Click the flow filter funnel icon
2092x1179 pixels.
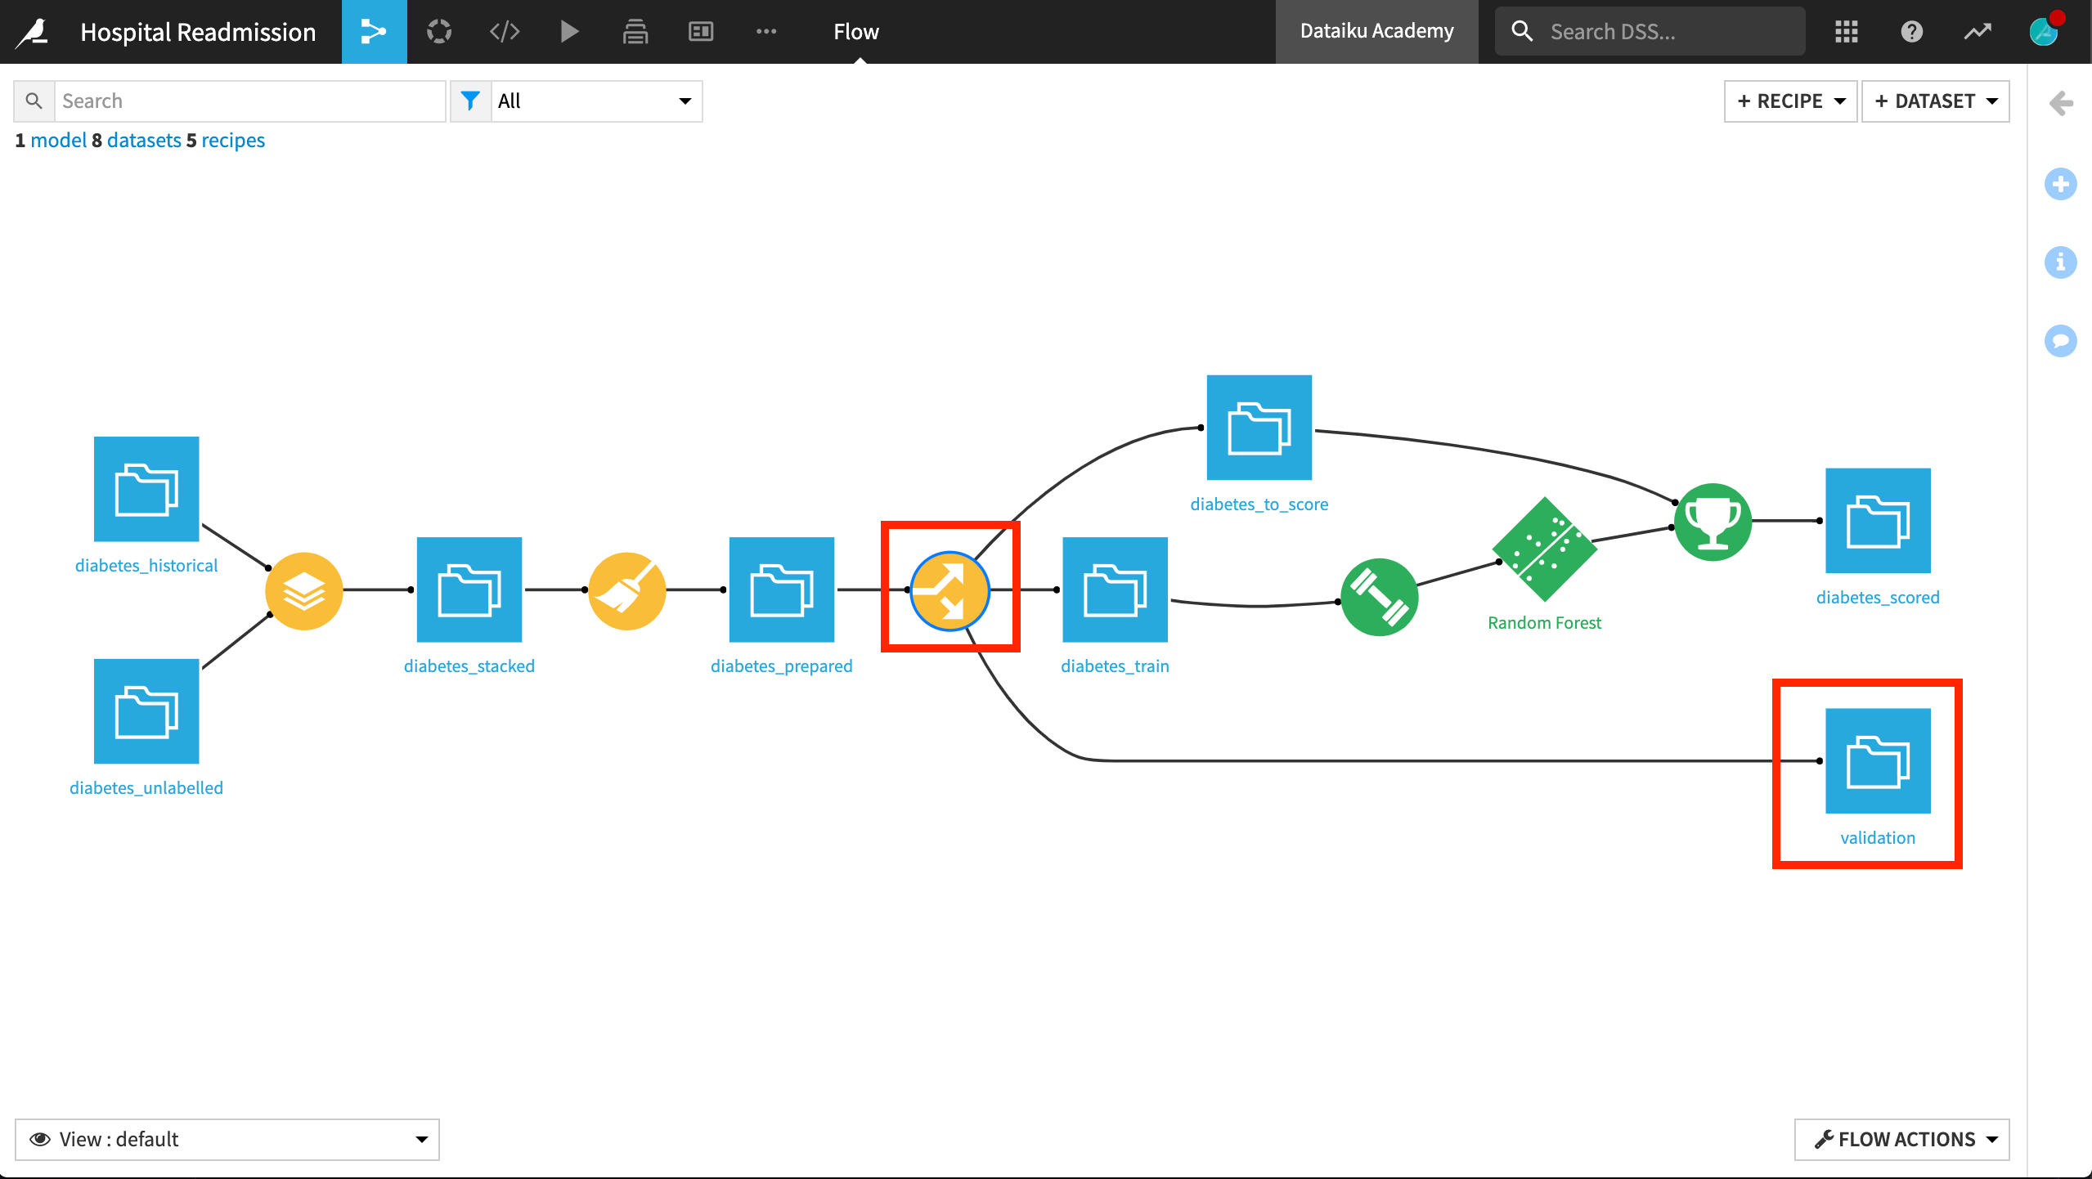click(470, 101)
